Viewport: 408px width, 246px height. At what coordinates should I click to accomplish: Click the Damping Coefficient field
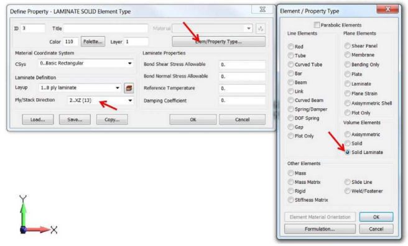[243, 101]
